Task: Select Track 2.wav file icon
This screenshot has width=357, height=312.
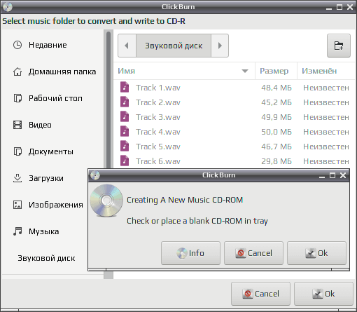Action: pos(125,102)
